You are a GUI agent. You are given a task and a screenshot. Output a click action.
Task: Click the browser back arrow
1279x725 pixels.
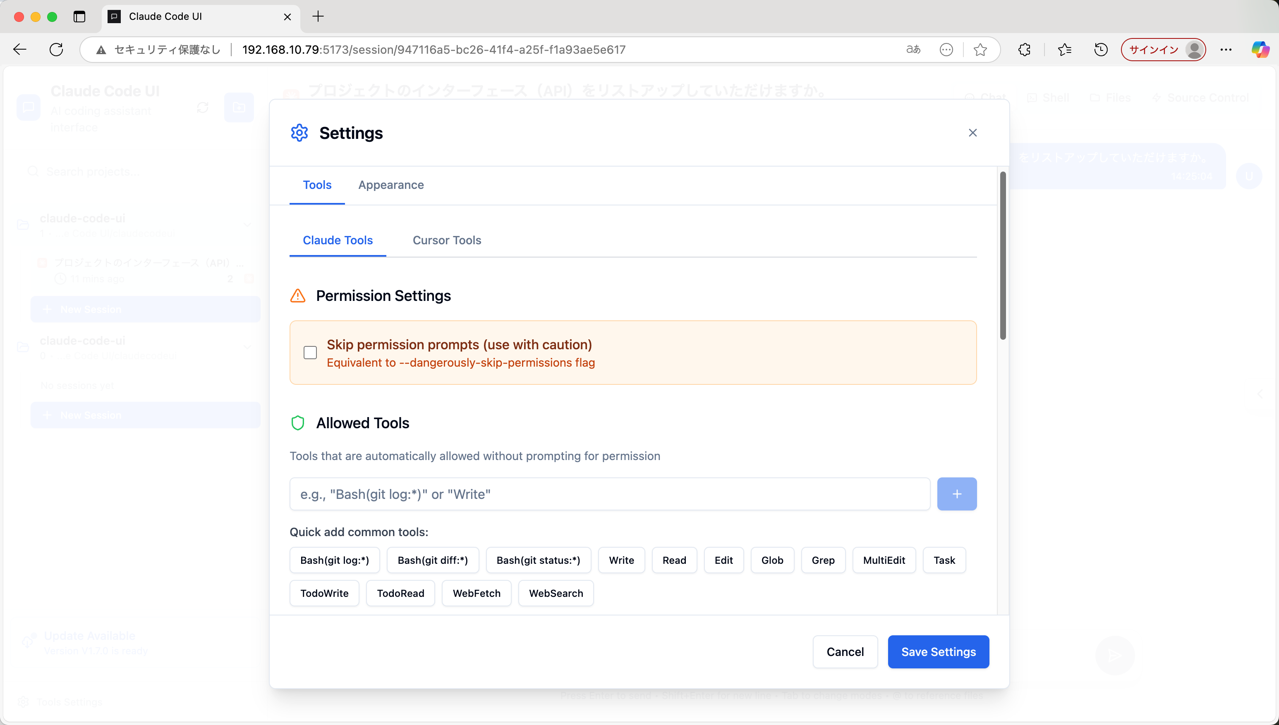20,49
